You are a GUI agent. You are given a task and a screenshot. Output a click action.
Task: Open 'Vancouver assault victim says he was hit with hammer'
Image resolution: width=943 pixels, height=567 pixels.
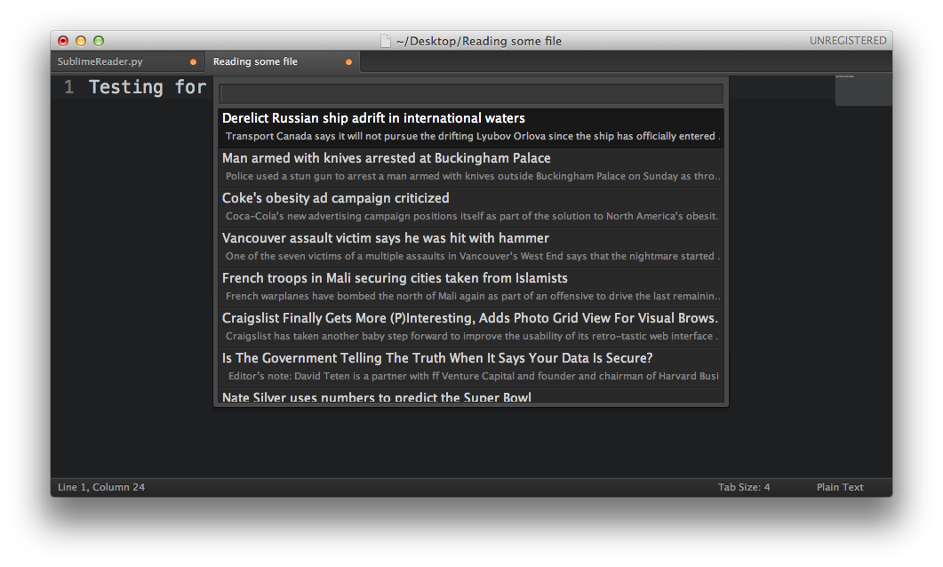click(471, 247)
